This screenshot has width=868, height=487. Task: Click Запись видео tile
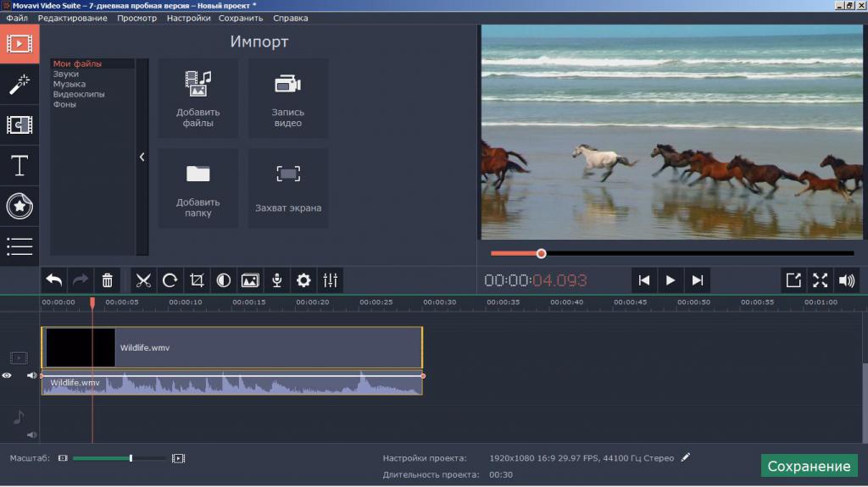click(288, 98)
